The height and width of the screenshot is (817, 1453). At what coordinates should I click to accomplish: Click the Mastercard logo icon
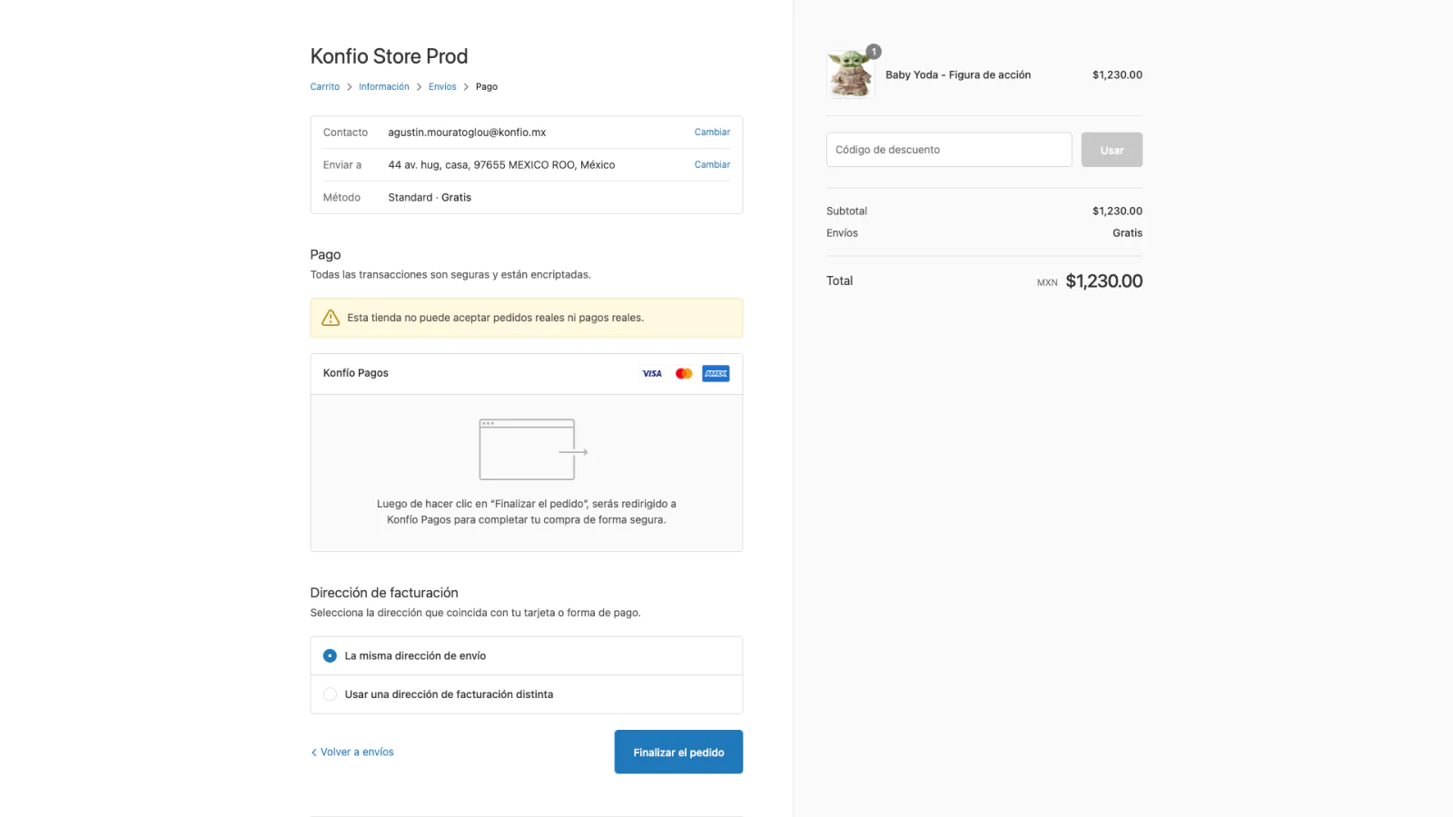pyautogui.click(x=684, y=374)
